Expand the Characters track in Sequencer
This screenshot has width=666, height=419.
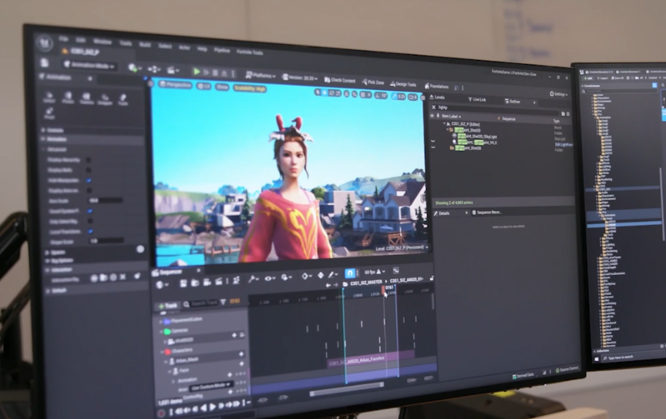162,352
